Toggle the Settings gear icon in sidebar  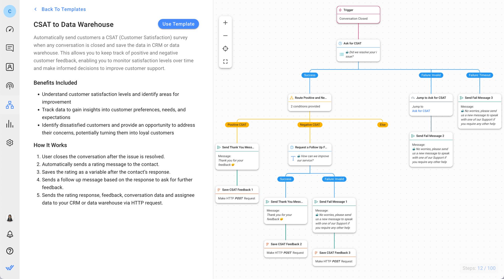click(x=10, y=142)
